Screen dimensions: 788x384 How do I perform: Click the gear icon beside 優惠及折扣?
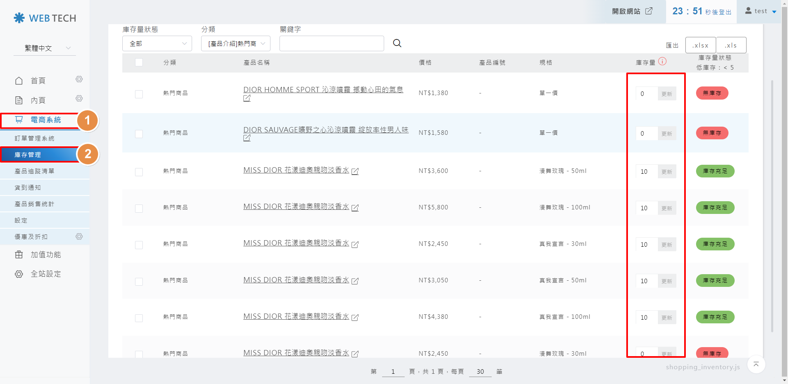click(79, 236)
